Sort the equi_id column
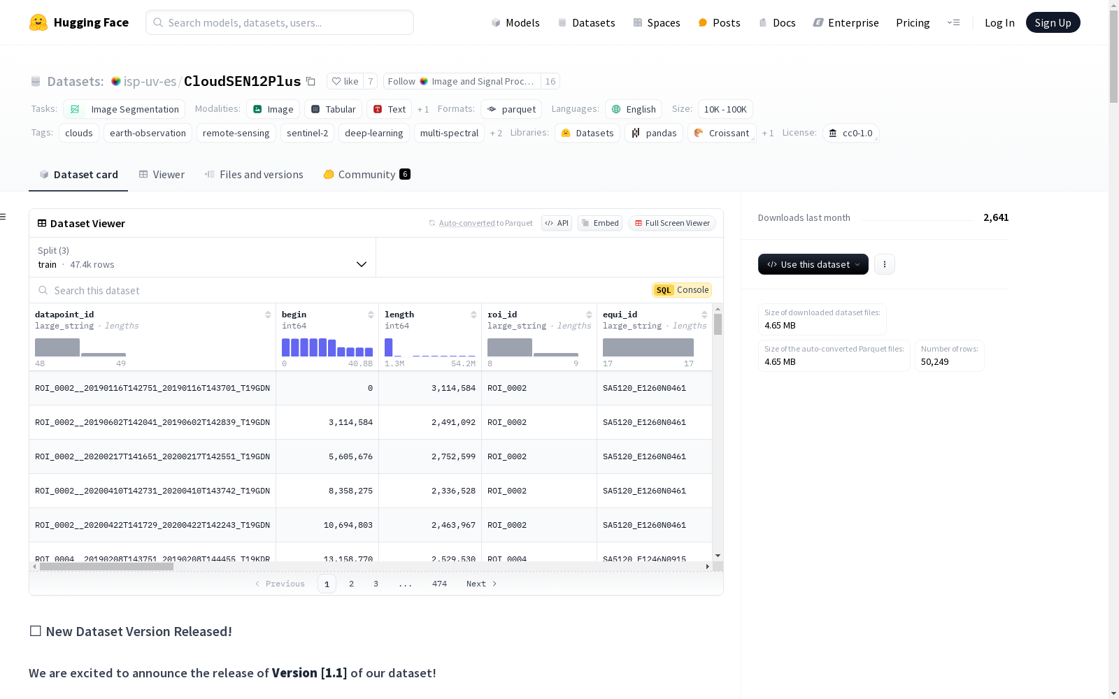This screenshot has height=699, width=1119. (704, 315)
